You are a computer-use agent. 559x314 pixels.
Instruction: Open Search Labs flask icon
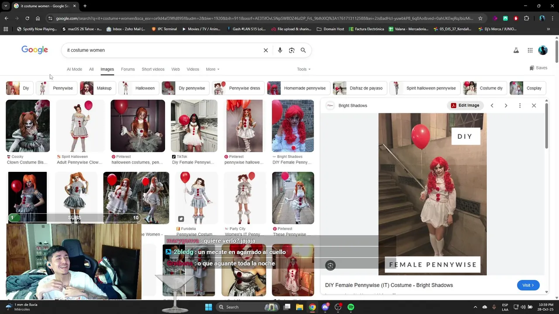(516, 50)
